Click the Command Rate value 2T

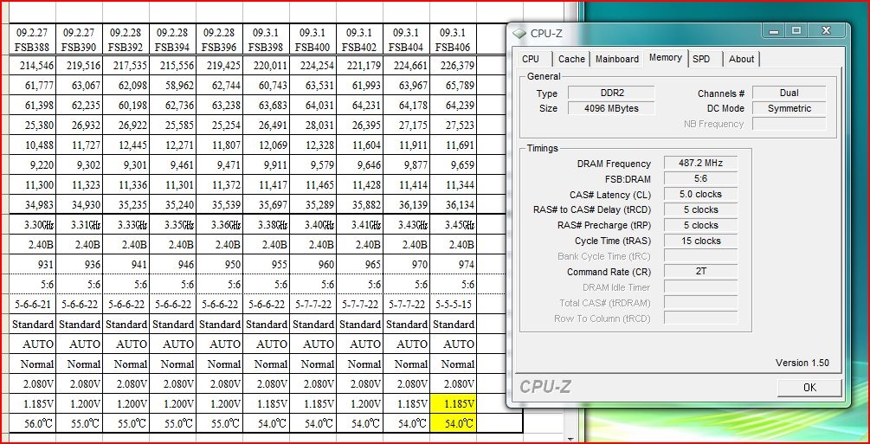tap(701, 272)
